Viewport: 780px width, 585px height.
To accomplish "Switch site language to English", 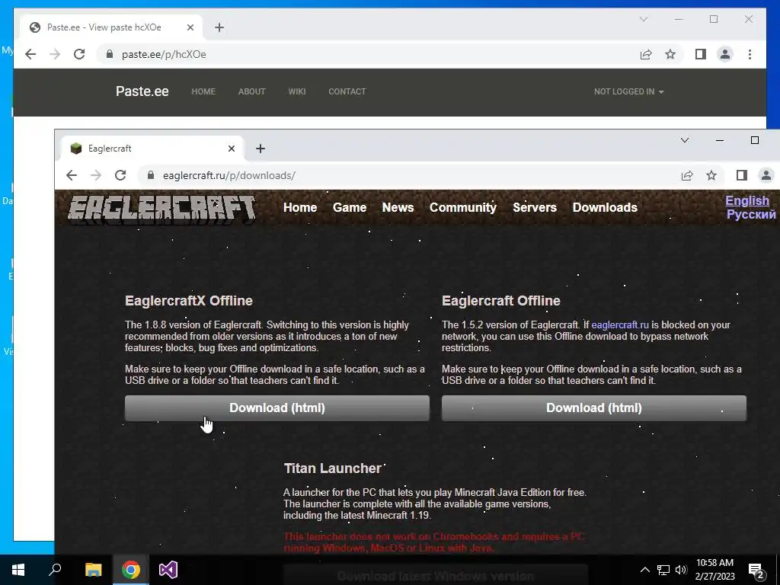I will (x=747, y=200).
